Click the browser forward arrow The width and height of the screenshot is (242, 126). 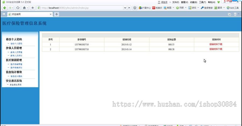coord(10,8)
